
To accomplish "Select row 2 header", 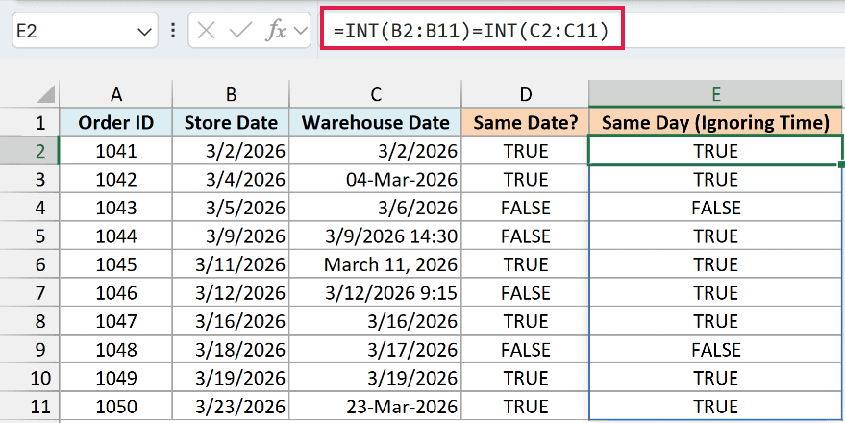I will [30, 150].
